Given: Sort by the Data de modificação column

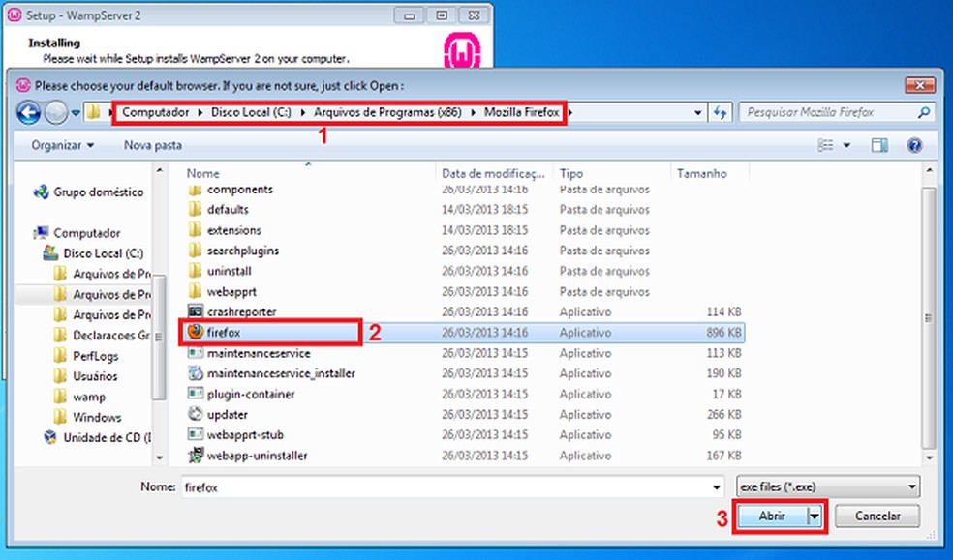Looking at the screenshot, I should point(494,173).
